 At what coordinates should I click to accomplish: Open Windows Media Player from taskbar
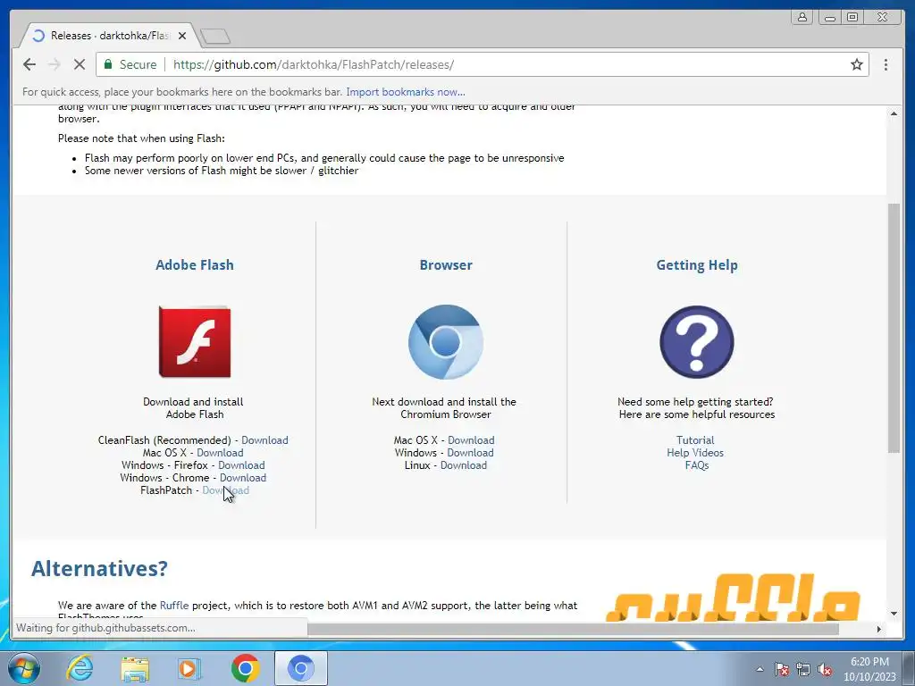point(189,668)
